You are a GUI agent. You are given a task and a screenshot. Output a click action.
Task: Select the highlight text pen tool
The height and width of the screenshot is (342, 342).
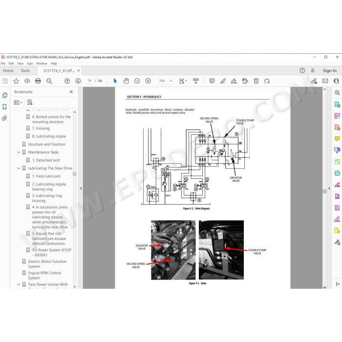[223, 81]
